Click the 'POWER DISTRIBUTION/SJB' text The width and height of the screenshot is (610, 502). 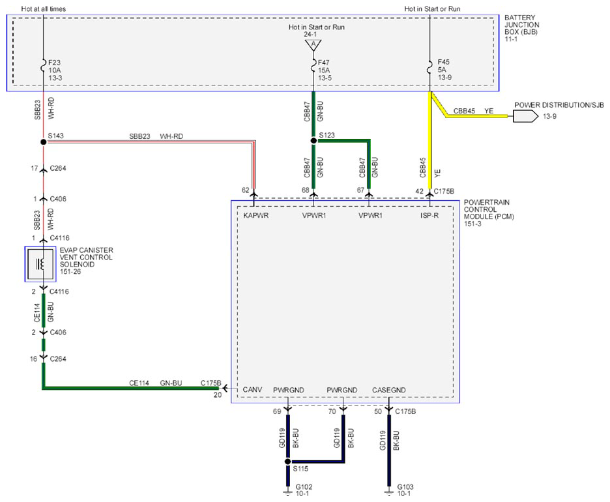point(559,105)
